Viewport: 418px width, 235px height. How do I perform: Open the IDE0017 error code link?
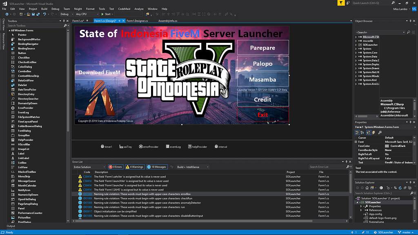tap(87, 212)
